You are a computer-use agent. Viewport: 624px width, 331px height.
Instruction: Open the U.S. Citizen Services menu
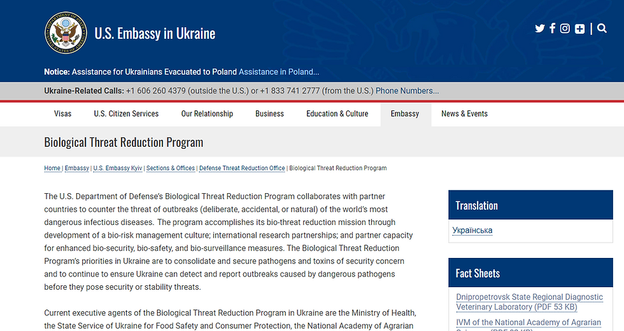coord(126,114)
